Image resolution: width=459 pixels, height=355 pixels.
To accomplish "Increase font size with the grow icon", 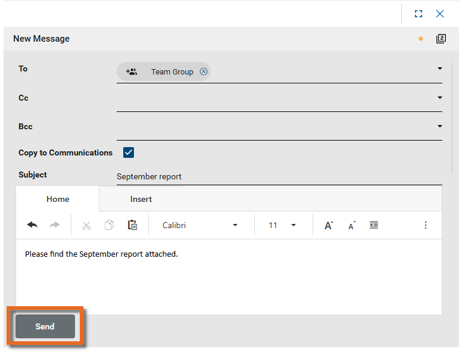I will click(329, 225).
